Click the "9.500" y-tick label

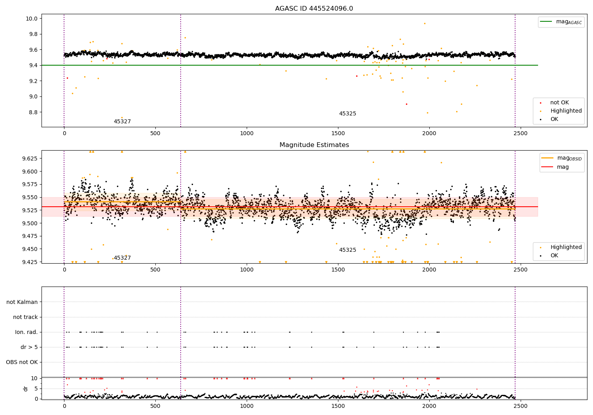30,223
